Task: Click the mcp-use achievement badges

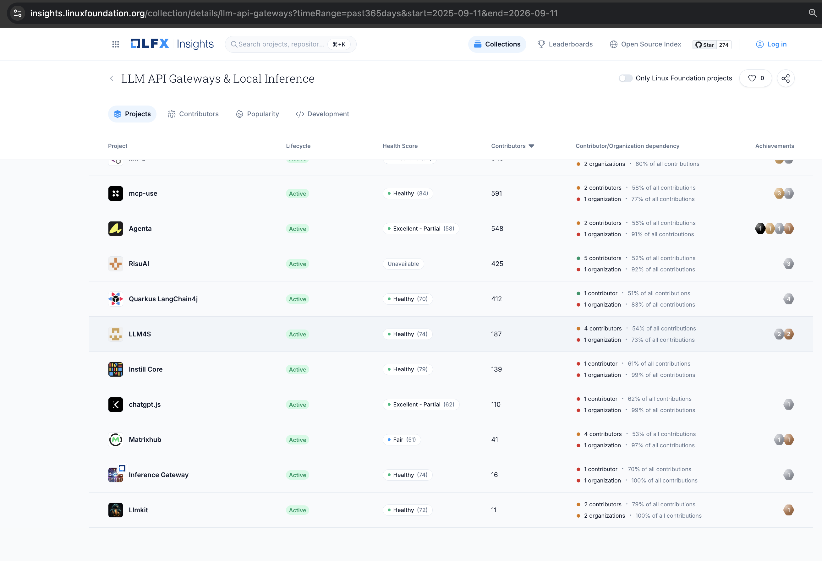Action: click(784, 193)
